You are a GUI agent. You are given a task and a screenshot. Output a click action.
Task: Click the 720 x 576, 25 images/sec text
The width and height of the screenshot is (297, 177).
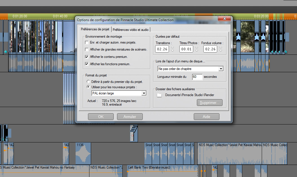coord(119,101)
